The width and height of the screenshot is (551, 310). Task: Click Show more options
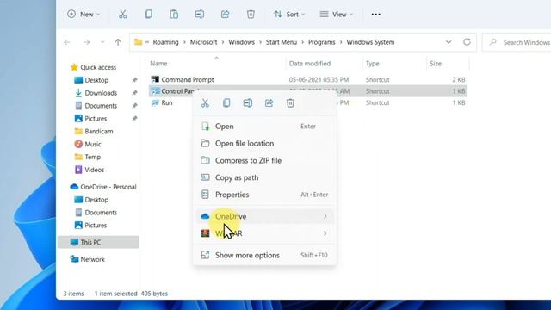(x=264, y=255)
